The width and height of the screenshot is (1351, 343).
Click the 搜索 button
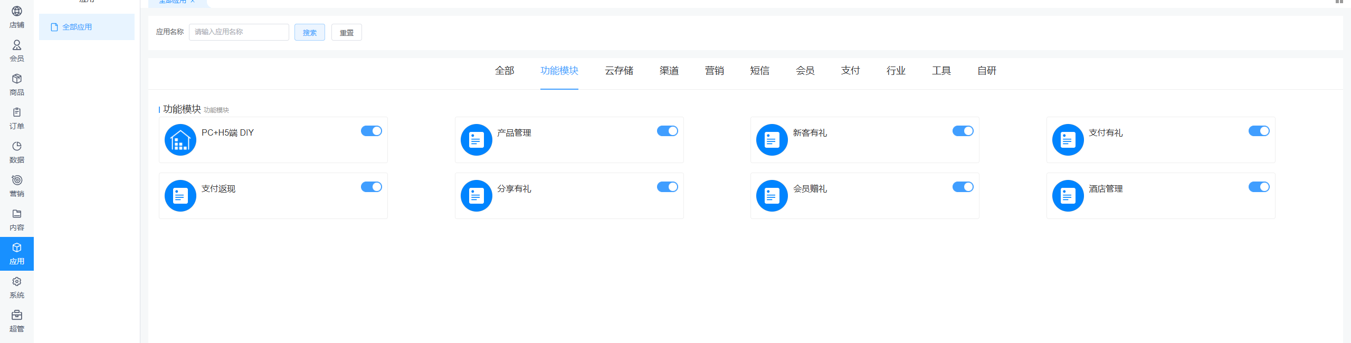pos(310,32)
